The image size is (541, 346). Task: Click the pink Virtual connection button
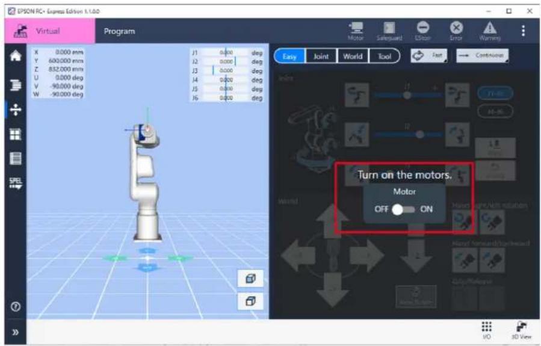pyautogui.click(x=50, y=31)
